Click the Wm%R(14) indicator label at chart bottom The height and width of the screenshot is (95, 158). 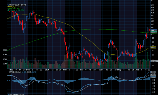(x=16, y=94)
